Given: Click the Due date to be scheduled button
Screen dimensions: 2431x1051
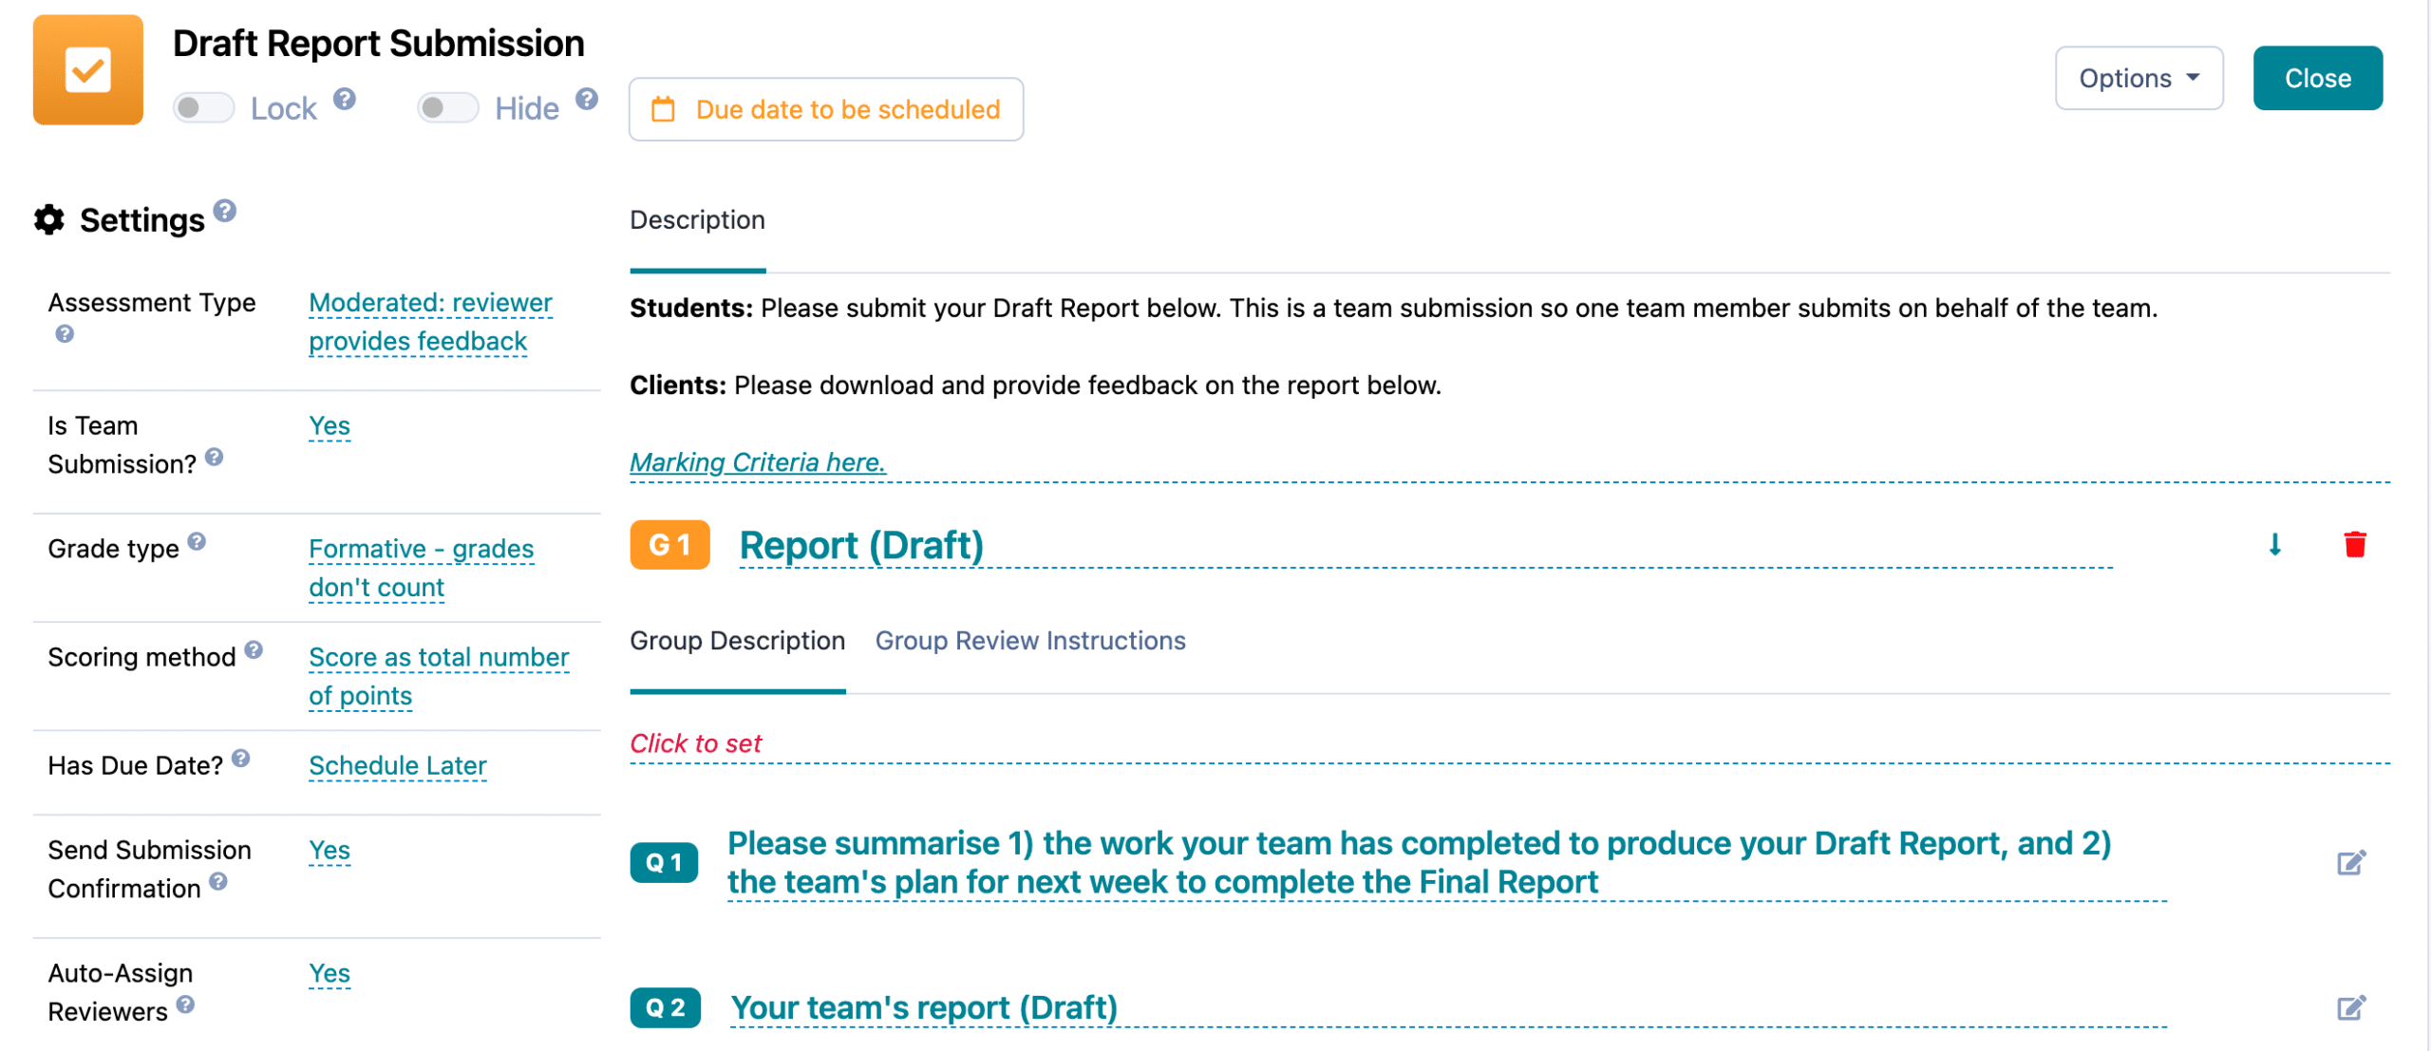Looking at the screenshot, I should tap(825, 109).
